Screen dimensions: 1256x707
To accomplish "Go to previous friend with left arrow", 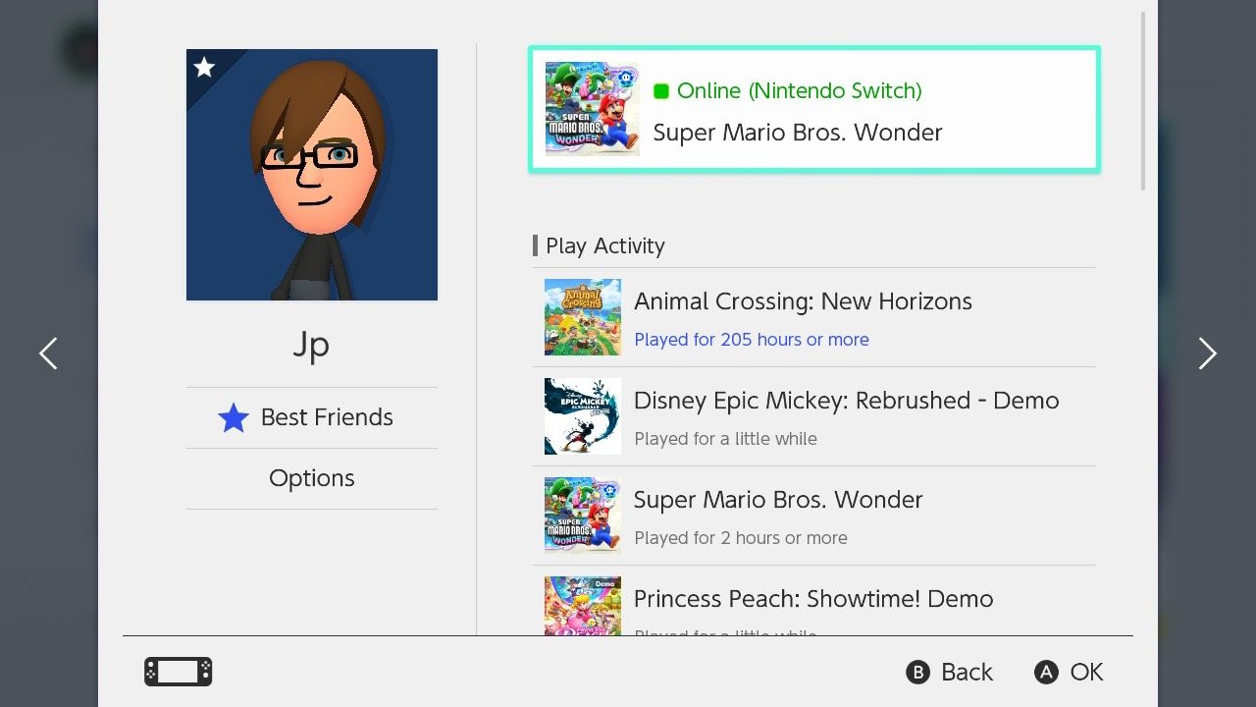I will [48, 353].
